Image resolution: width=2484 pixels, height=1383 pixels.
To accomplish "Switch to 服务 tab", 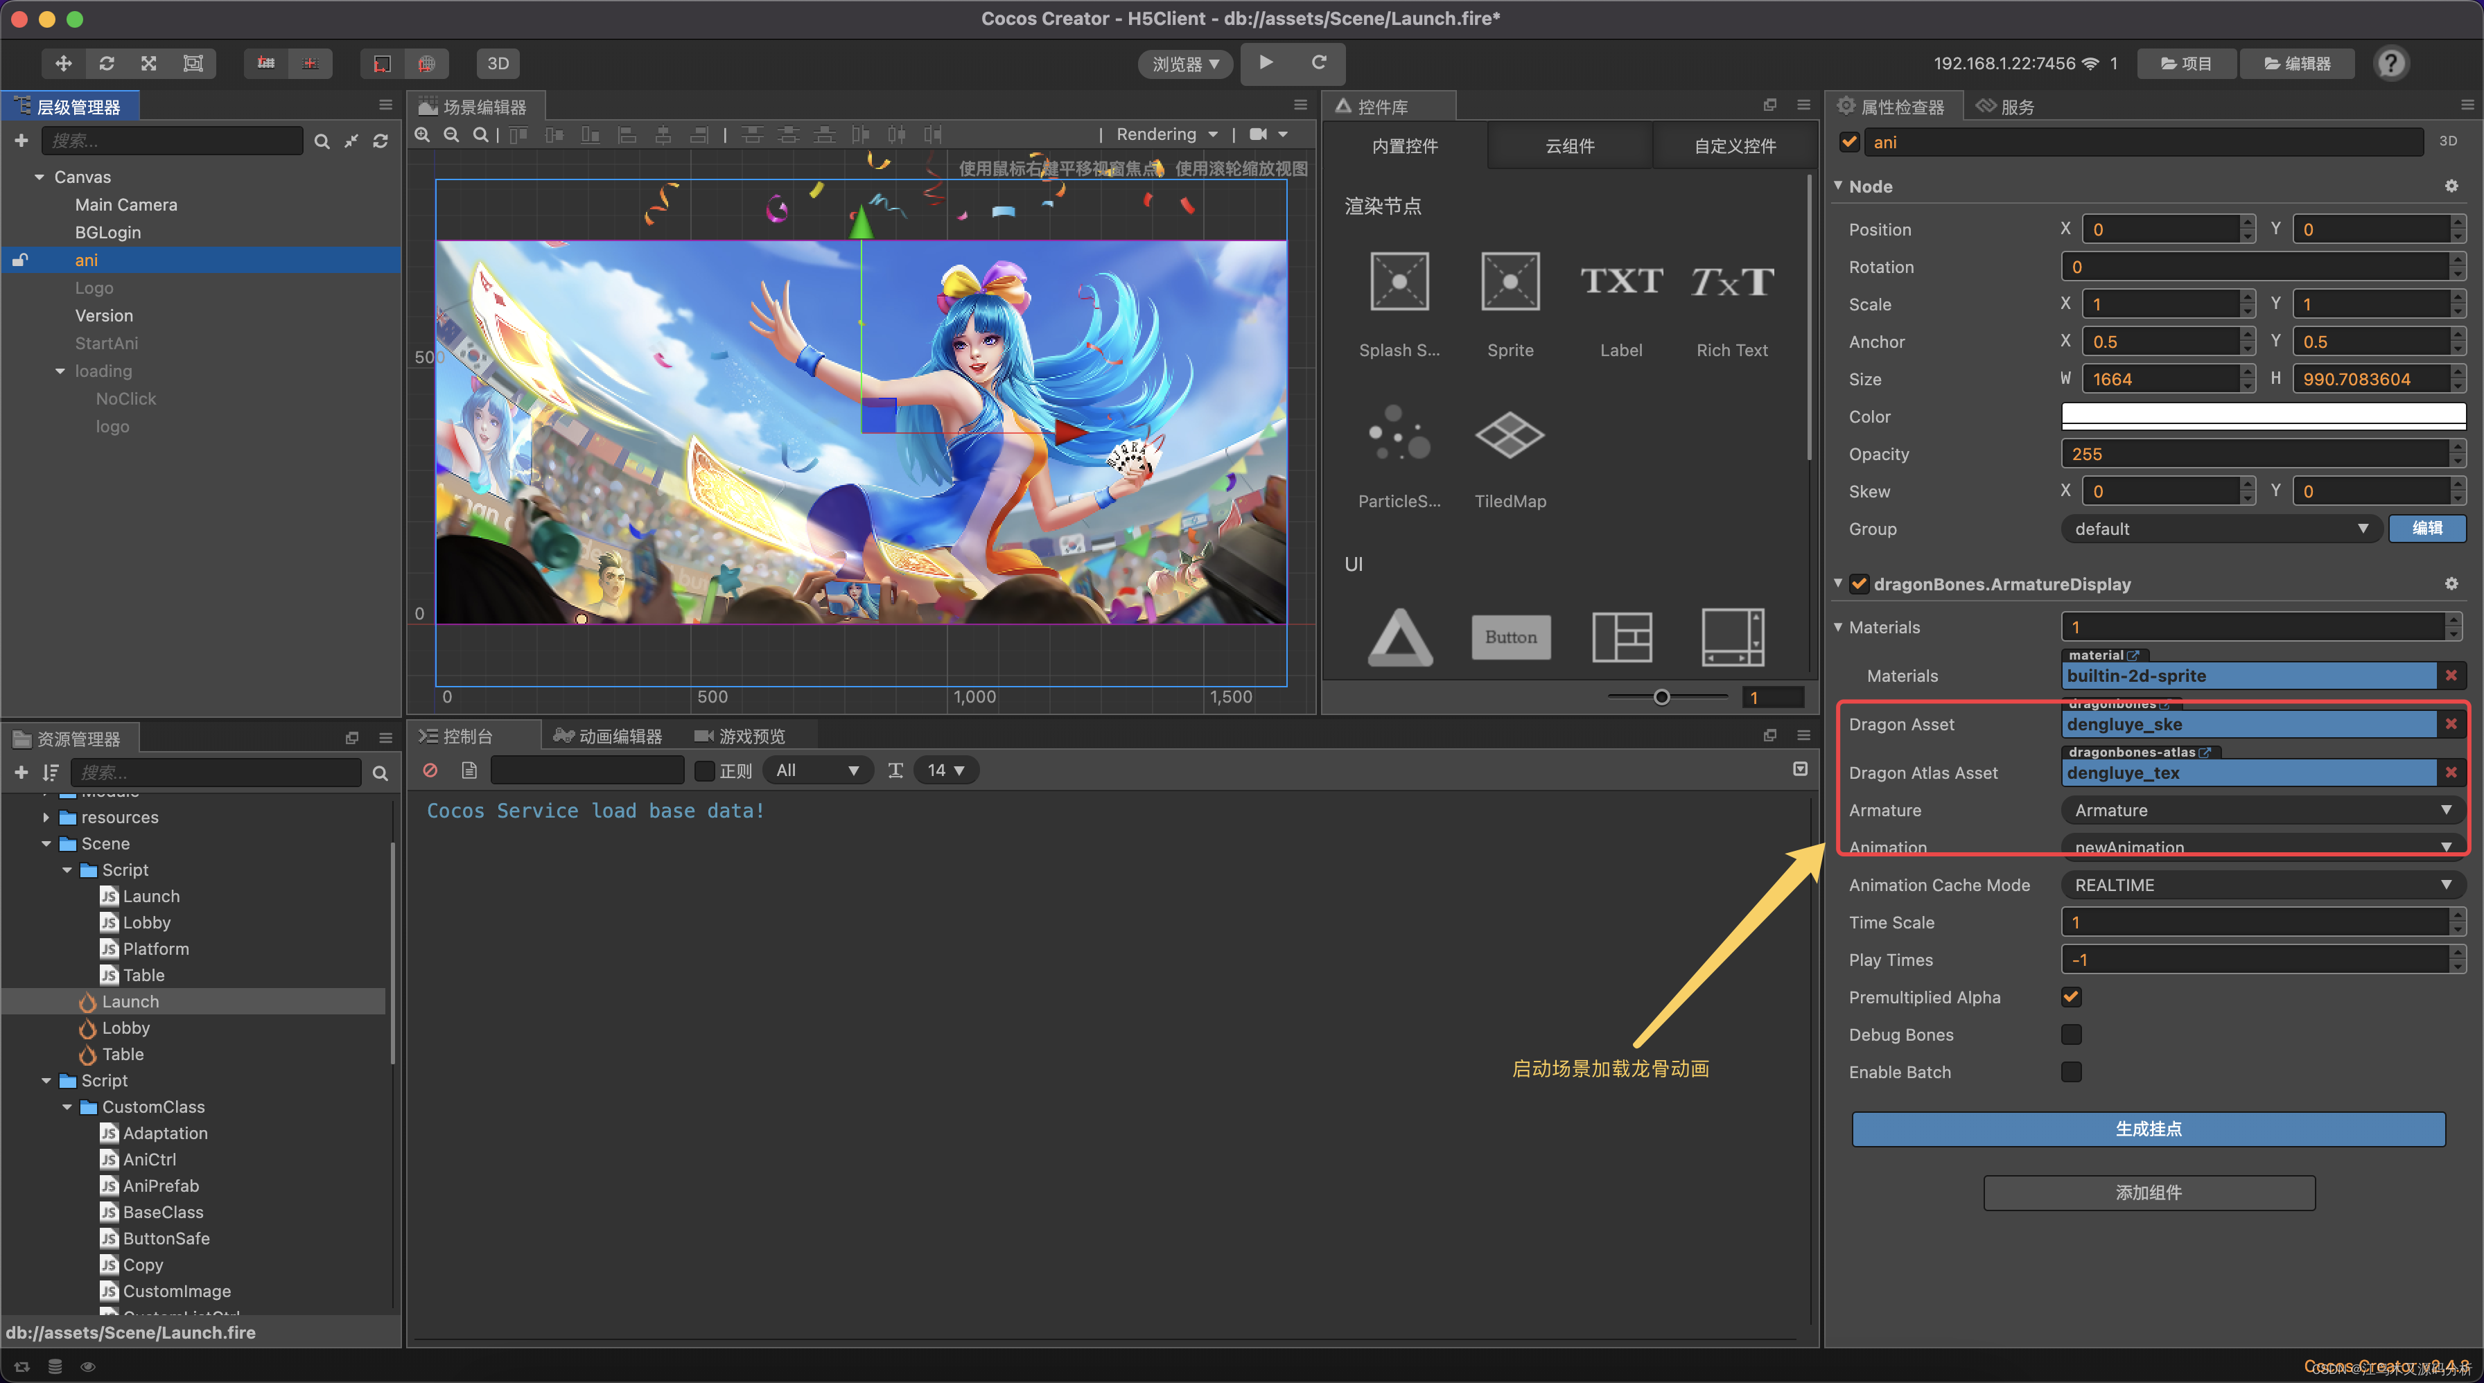I will pyautogui.click(x=2006, y=107).
